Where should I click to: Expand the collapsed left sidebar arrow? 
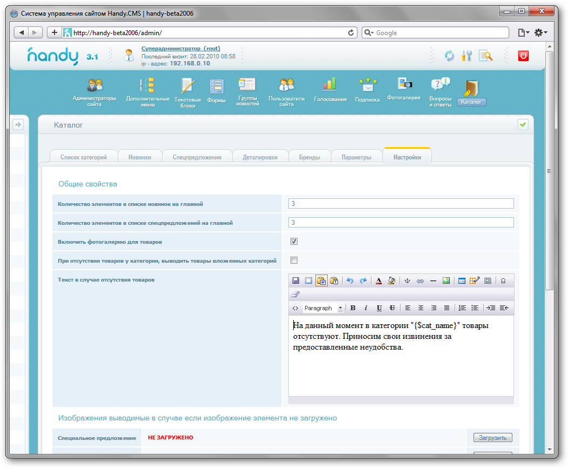(18, 125)
